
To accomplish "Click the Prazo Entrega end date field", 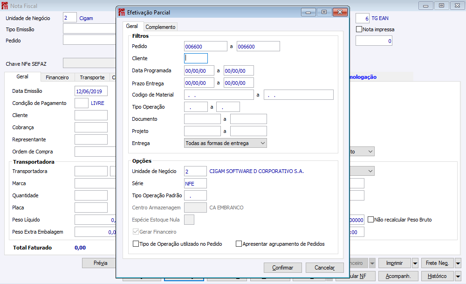I will click(x=239, y=83).
